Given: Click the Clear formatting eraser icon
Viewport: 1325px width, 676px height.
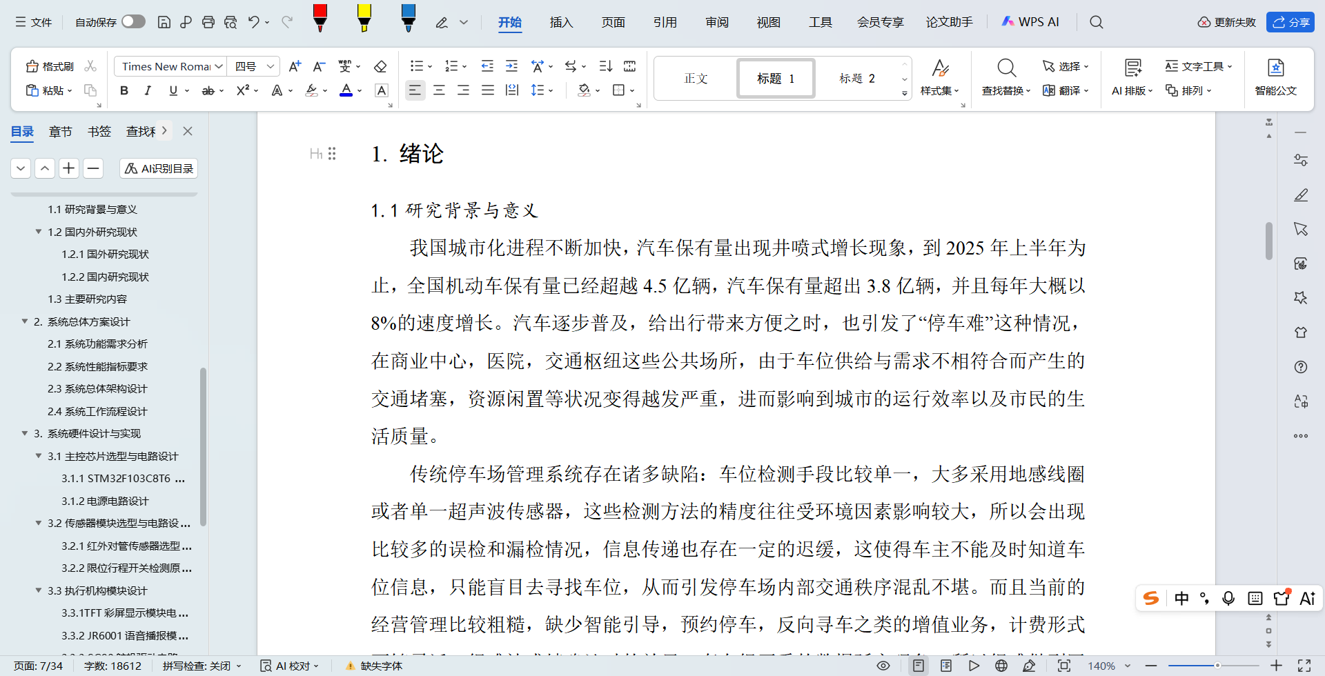Looking at the screenshot, I should pos(380,66).
